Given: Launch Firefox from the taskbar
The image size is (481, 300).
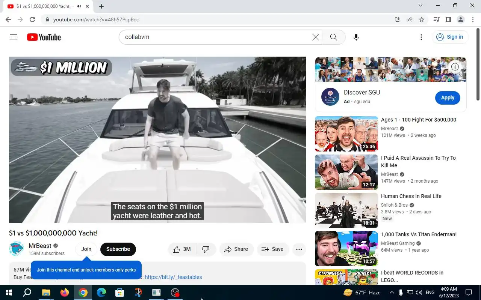Looking at the screenshot, I should point(65,292).
